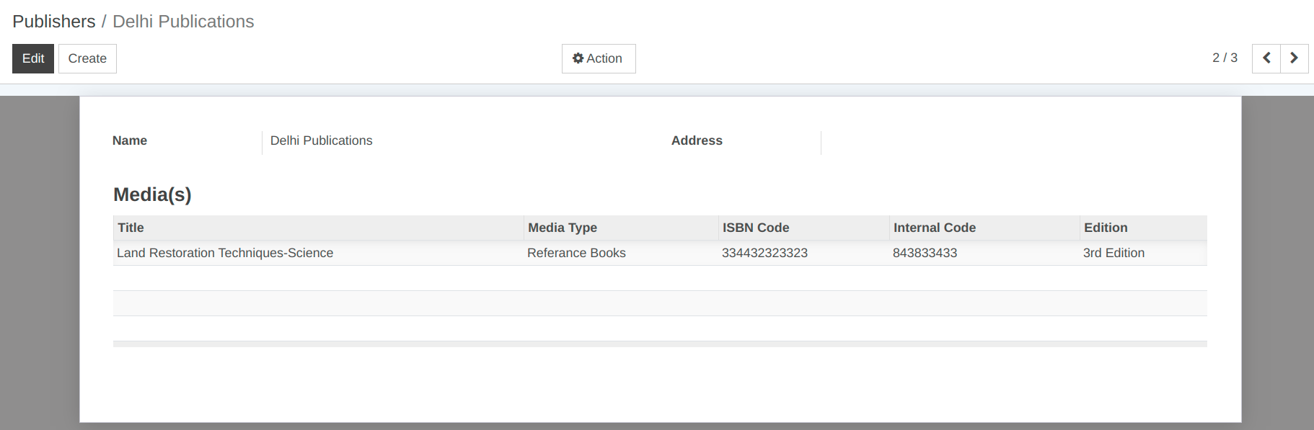Sort by ISBN Code column header
The image size is (1314, 430).
[x=756, y=228]
